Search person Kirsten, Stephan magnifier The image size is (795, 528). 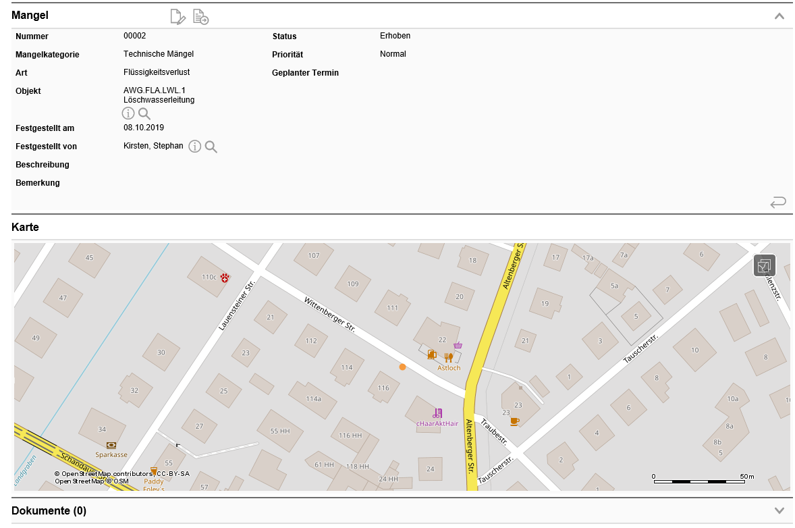click(x=211, y=147)
